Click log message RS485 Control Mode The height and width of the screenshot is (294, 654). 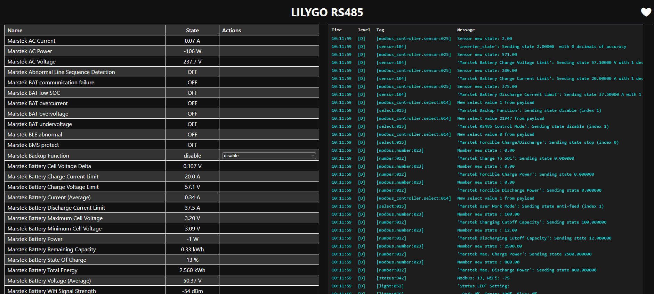tap(533, 126)
